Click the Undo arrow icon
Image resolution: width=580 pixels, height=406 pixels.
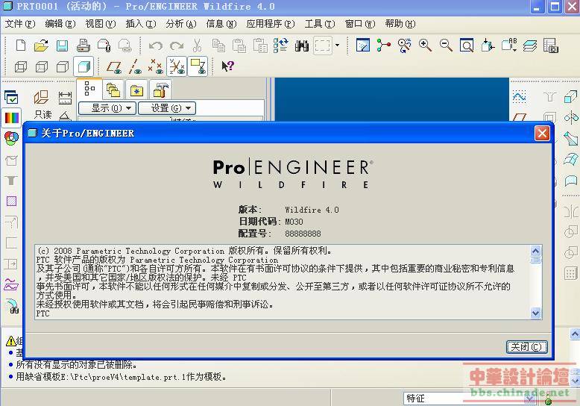pyautogui.click(x=155, y=46)
